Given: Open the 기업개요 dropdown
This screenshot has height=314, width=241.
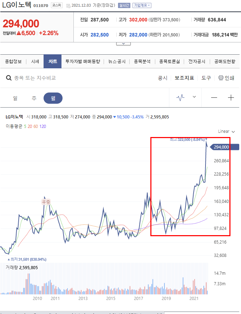Looking at the screenshot, I should (142, 5).
